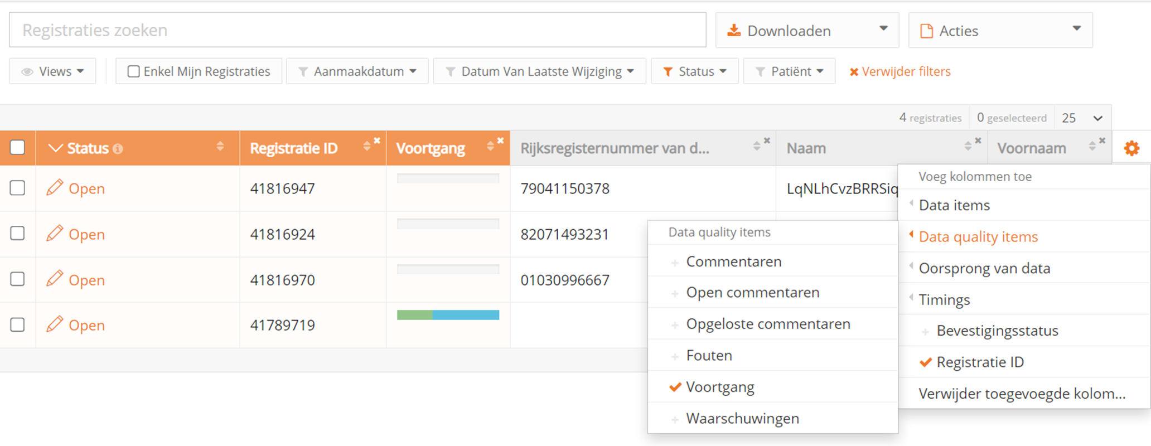
Task: Click pencil icon for registration 41816947
Action: point(54,188)
